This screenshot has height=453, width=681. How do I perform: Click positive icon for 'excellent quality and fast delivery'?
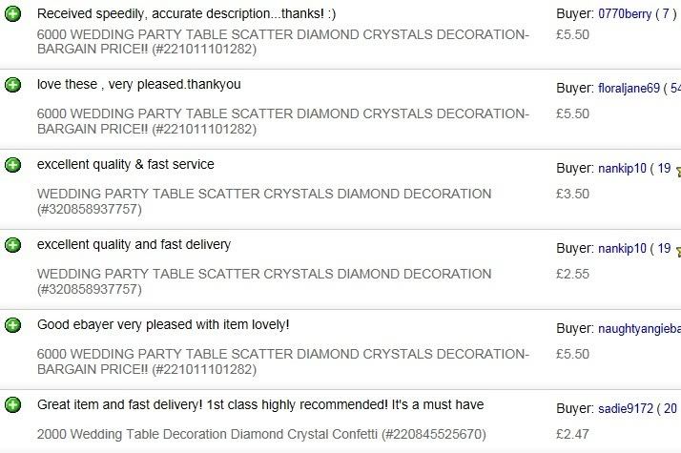click(12, 245)
